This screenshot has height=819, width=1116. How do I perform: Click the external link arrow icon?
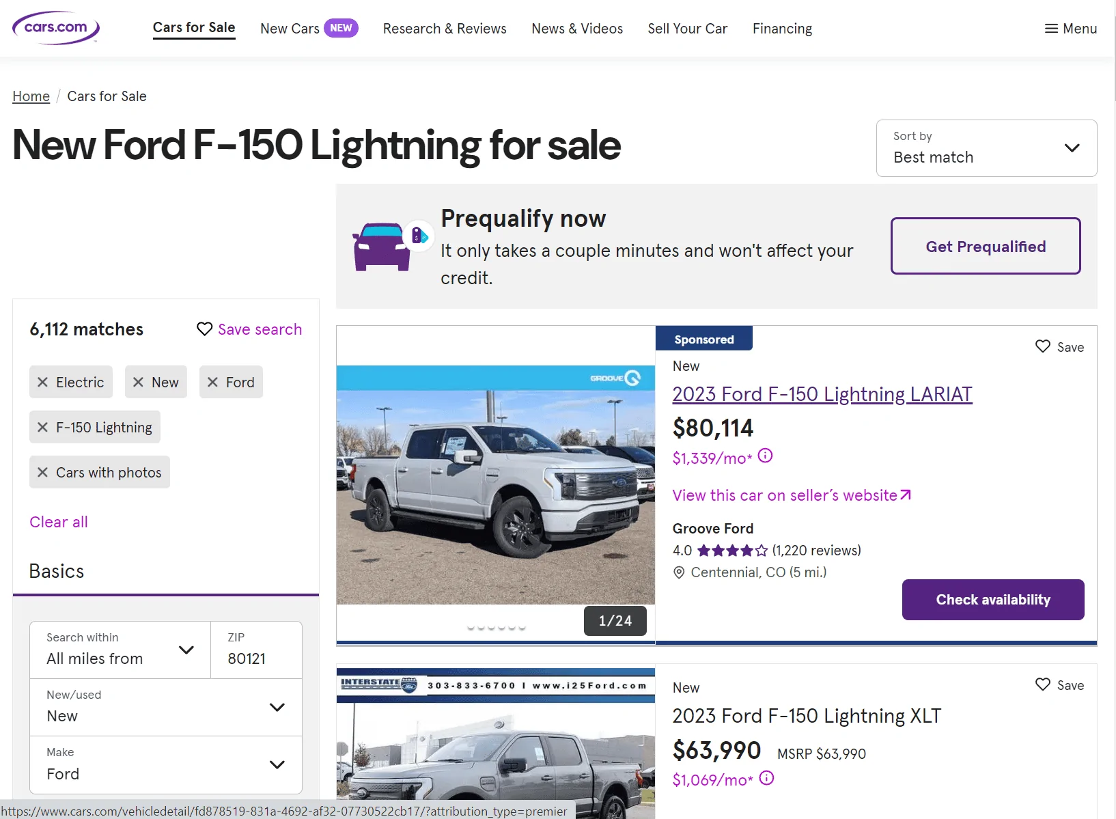[x=906, y=495]
